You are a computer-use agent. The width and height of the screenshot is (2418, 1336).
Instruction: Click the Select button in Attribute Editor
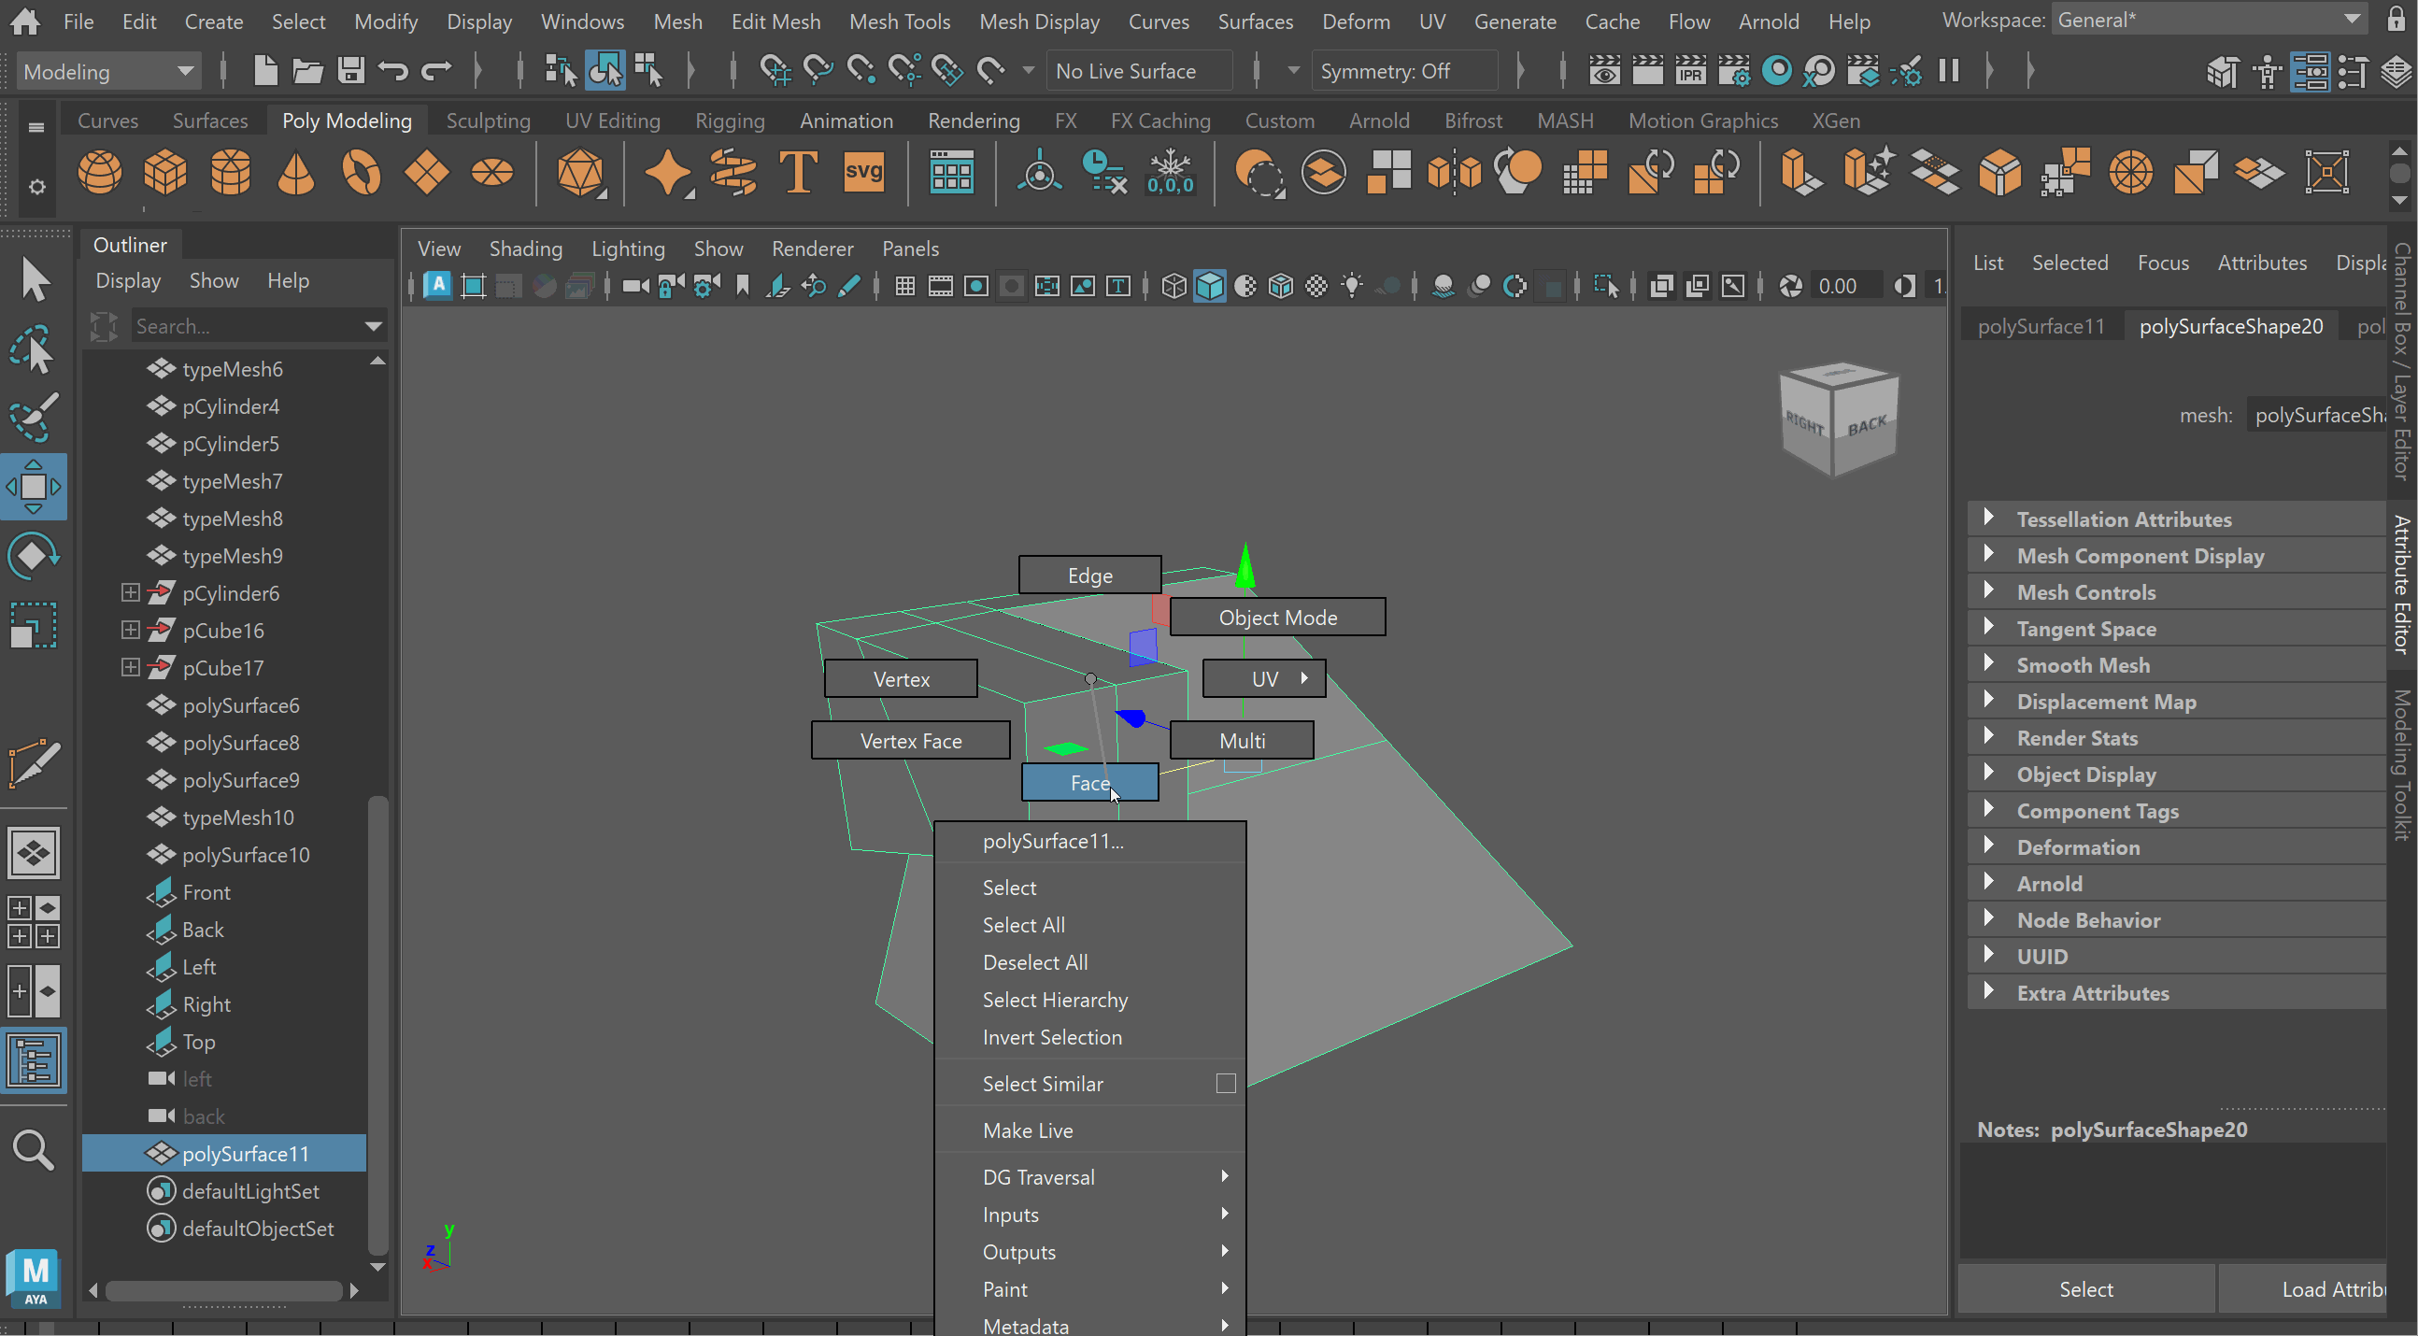coord(2084,1289)
